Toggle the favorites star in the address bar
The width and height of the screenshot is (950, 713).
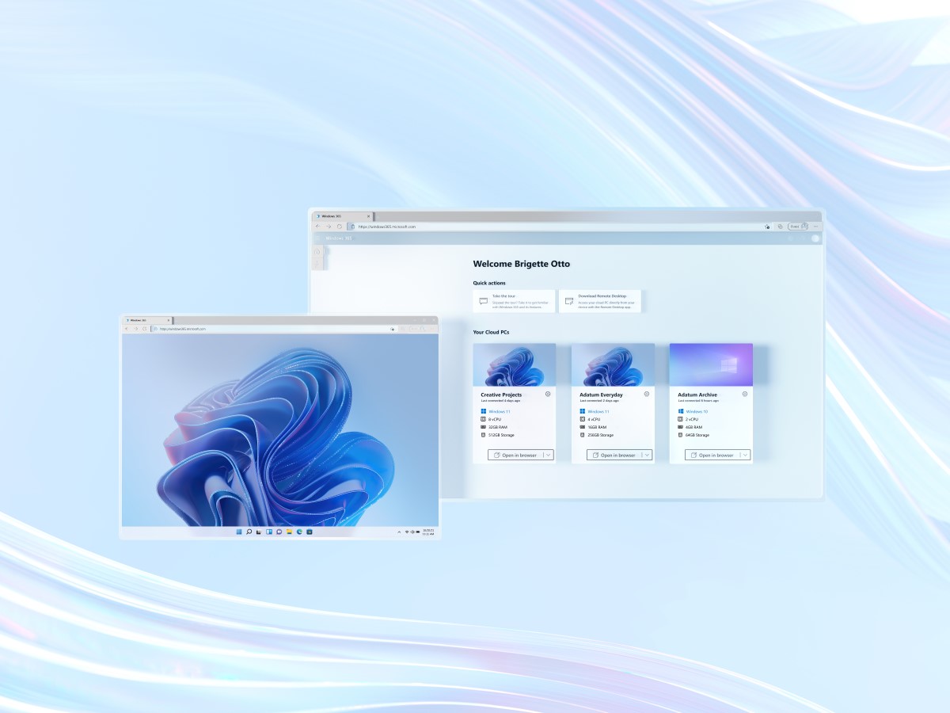(x=766, y=227)
